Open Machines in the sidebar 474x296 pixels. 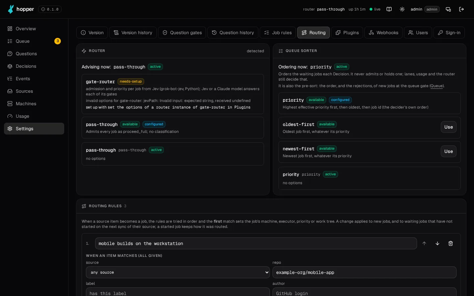[x=34, y=104]
